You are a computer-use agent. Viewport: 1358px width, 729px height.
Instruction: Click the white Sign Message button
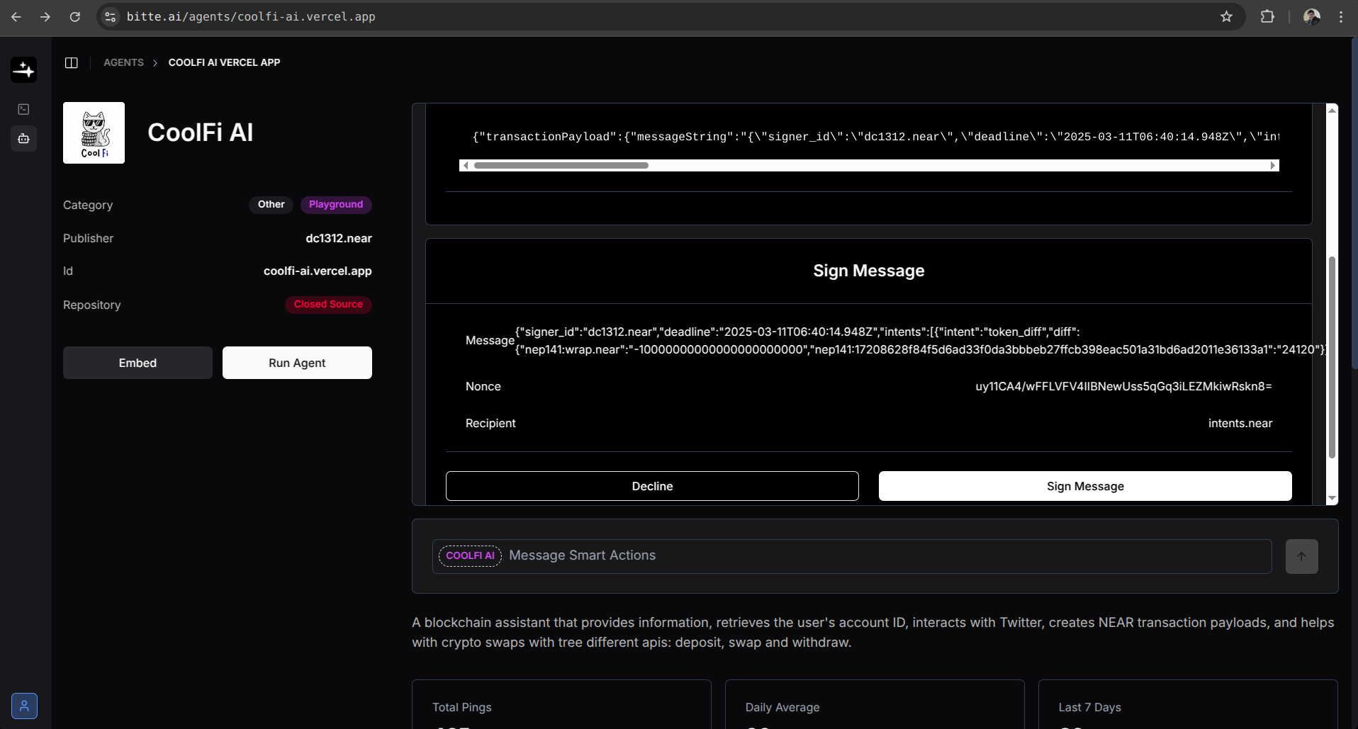click(x=1085, y=486)
